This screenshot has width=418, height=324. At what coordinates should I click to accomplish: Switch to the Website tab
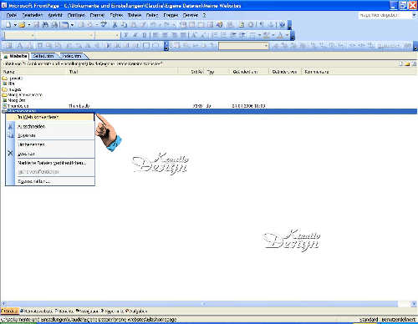click(16, 56)
